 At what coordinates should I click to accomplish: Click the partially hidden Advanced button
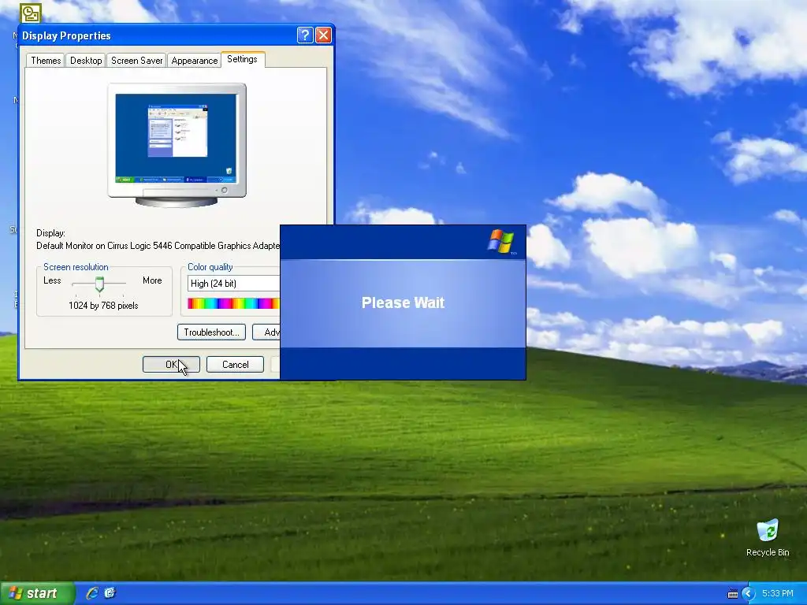[266, 332]
